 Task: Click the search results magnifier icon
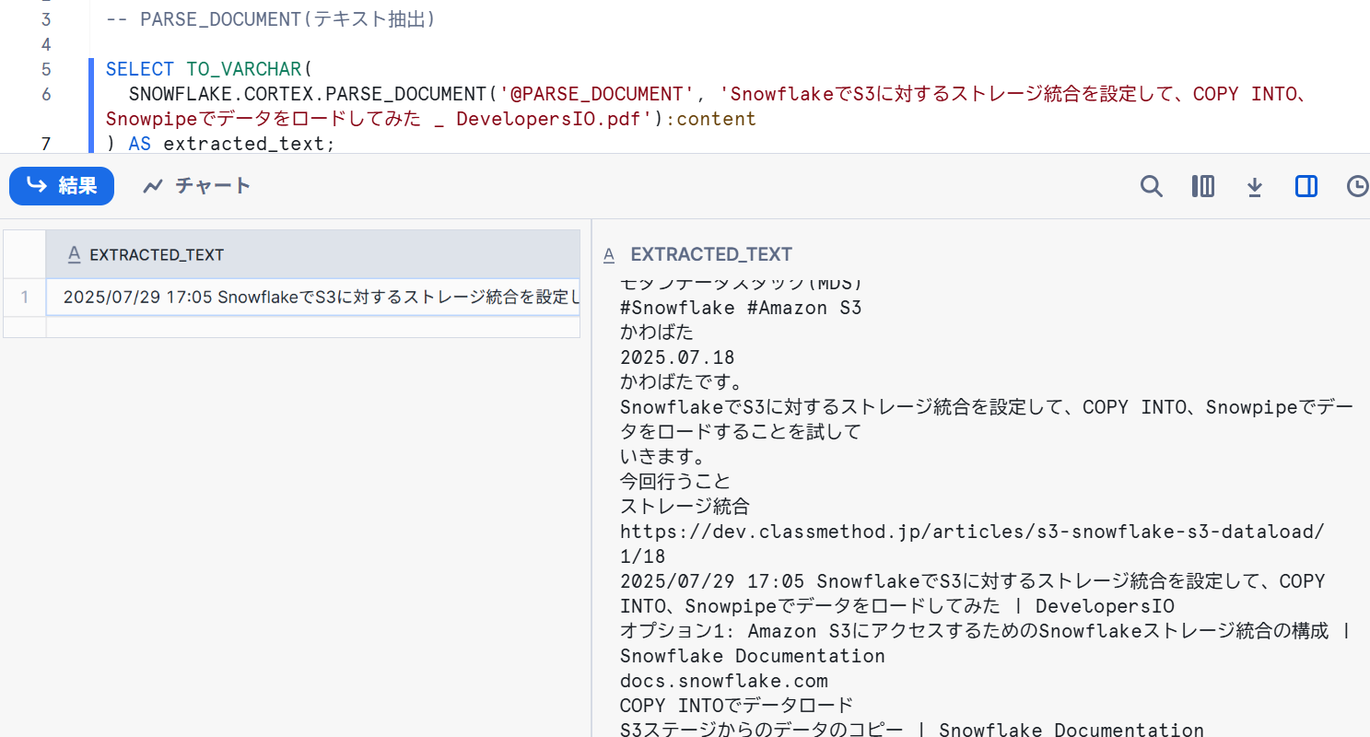point(1152,186)
